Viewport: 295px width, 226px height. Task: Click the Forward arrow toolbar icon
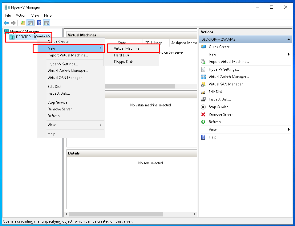(x=13, y=23)
